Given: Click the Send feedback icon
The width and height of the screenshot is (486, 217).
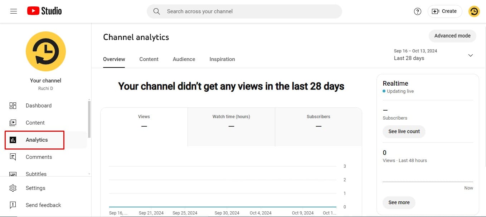Looking at the screenshot, I should (x=13, y=205).
